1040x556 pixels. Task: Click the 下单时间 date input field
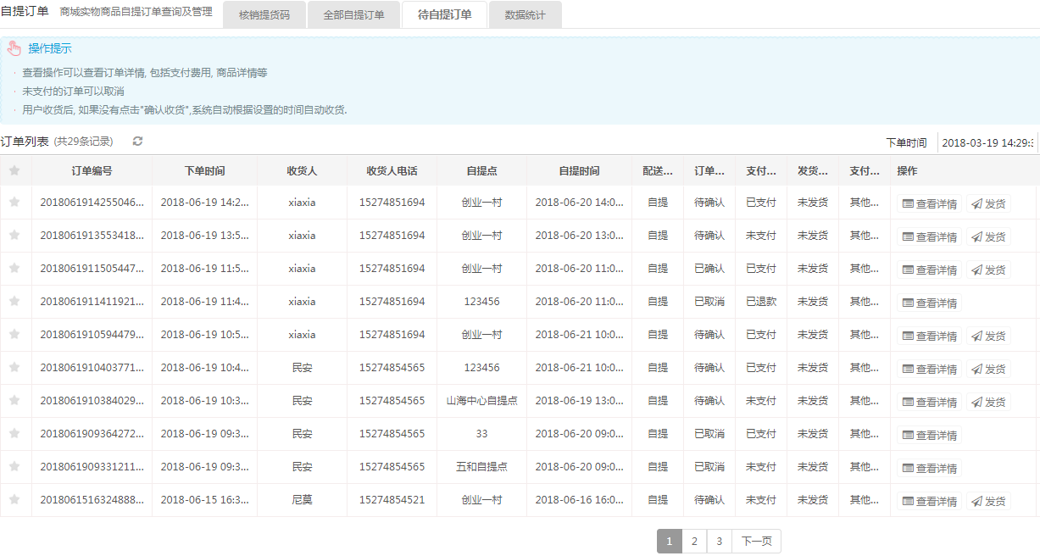(x=992, y=142)
